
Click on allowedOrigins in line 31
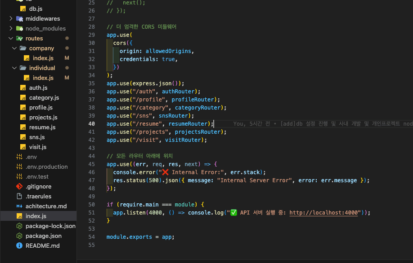168,51
